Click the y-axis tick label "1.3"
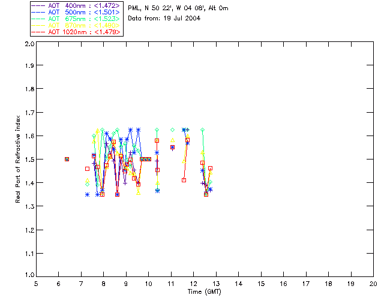384x307 pixels. (29, 207)
